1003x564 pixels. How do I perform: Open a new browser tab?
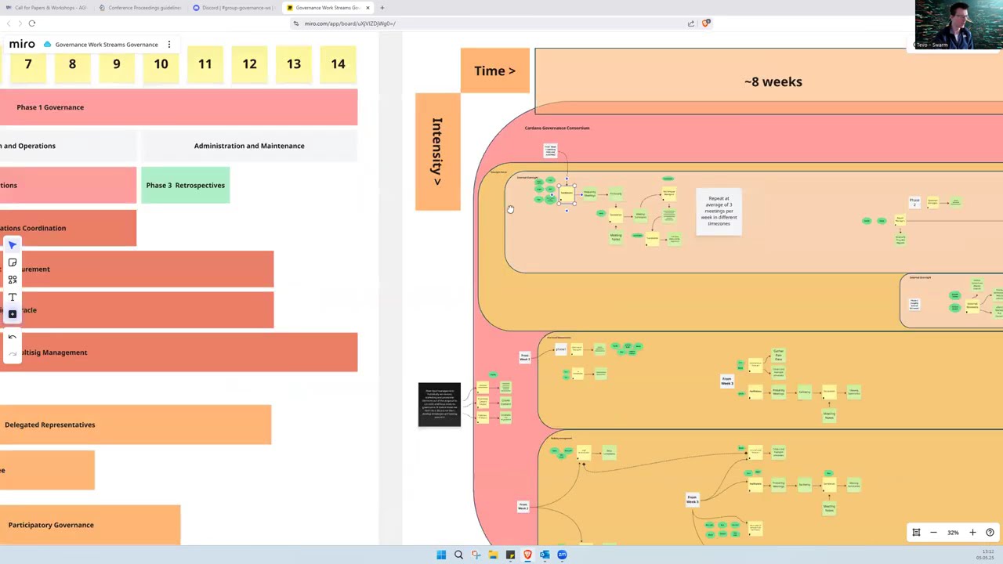click(x=382, y=8)
